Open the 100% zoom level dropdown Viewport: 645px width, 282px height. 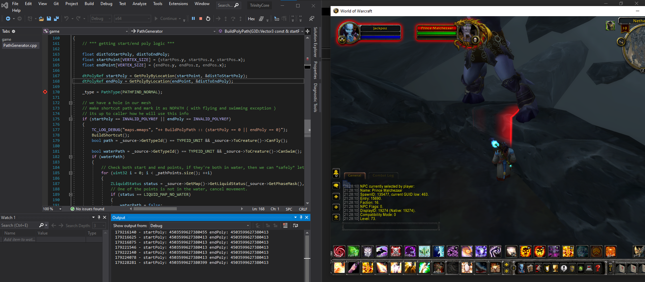tap(52, 209)
